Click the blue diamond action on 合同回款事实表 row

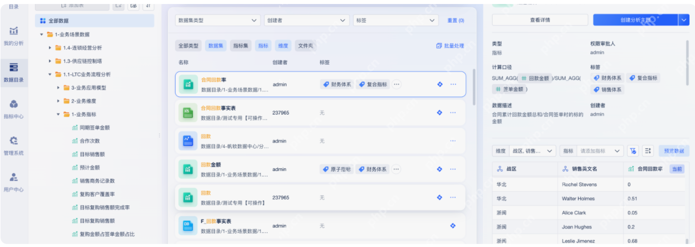(439, 112)
